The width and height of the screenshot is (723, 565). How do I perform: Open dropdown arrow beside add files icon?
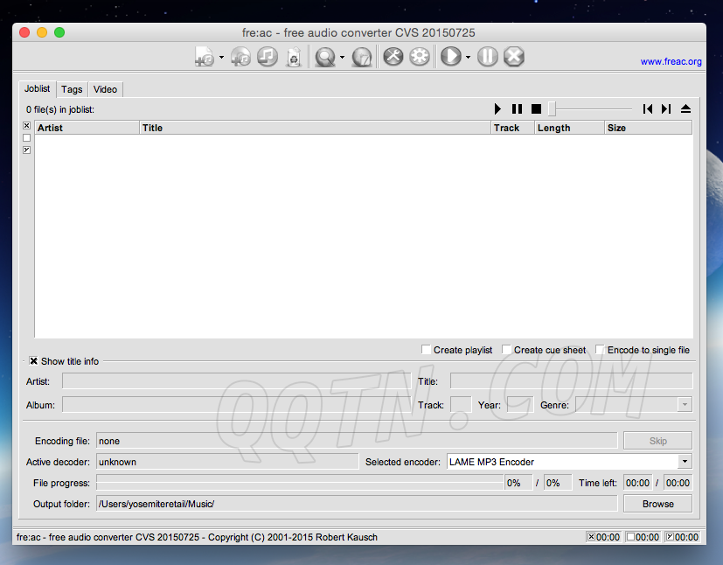pyautogui.click(x=221, y=58)
